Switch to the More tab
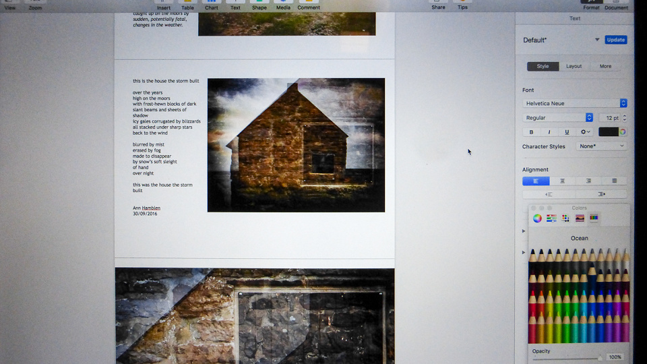647x364 pixels. point(605,66)
